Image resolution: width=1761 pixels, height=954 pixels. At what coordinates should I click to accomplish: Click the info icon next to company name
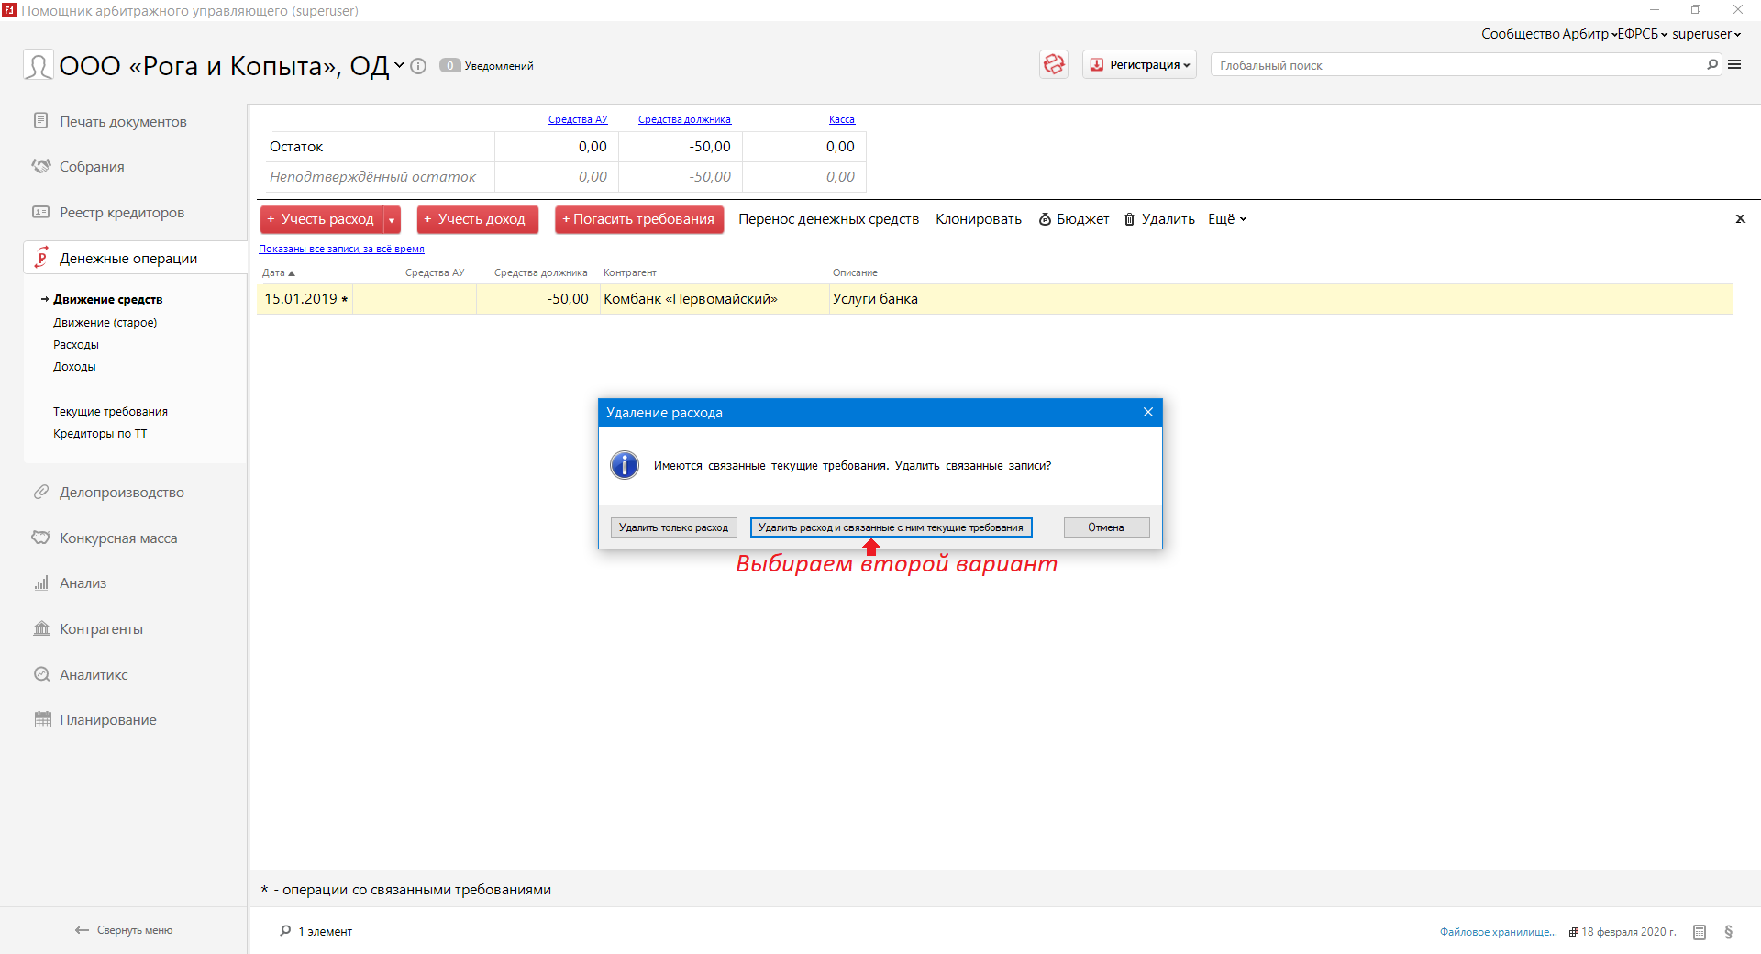point(418,66)
